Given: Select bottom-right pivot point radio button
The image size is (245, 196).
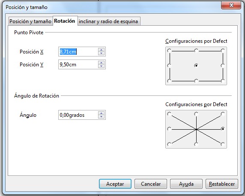Looking at the screenshot, I should click(x=223, y=81).
